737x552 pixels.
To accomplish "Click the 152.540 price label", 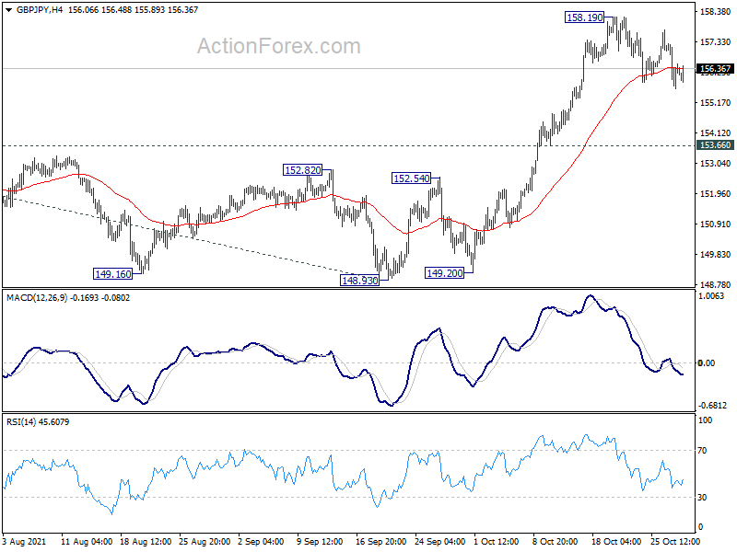I will [x=411, y=178].
